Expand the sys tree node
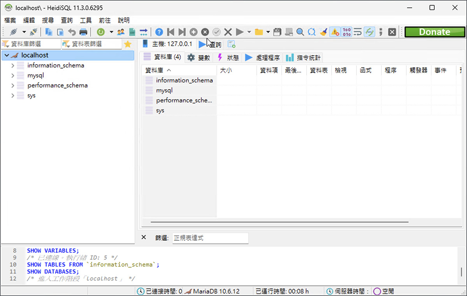The width and height of the screenshot is (467, 296). (x=13, y=95)
